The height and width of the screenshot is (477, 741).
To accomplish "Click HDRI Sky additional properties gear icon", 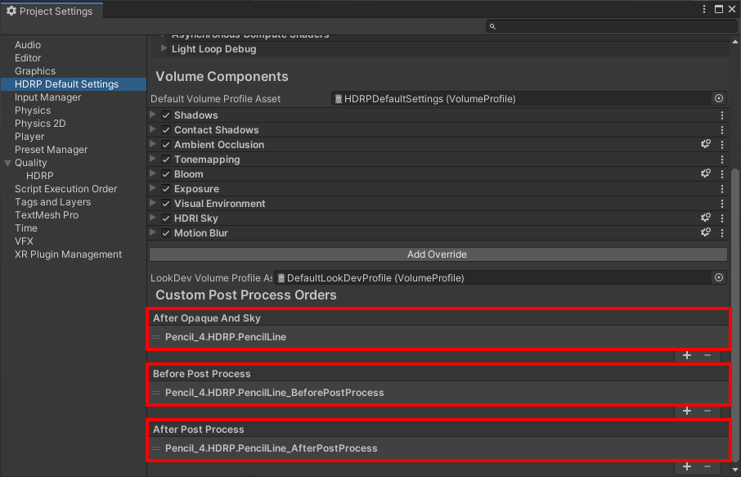I will tap(706, 218).
